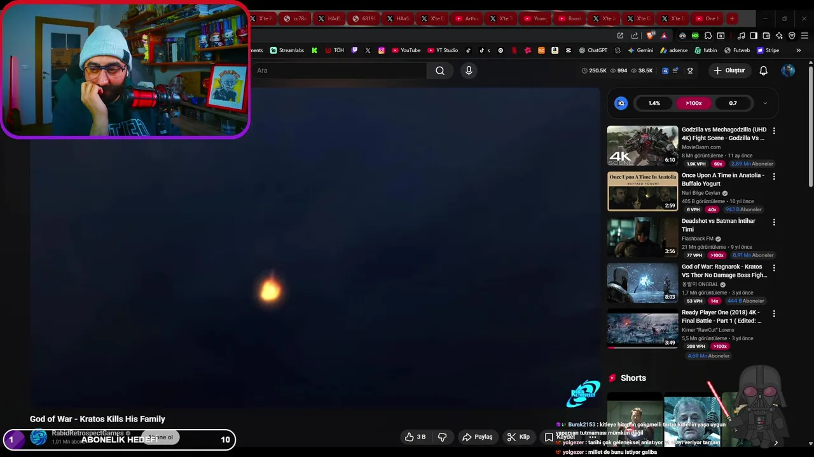
Task: Open the Streamlabs bookmark
Action: [287, 50]
